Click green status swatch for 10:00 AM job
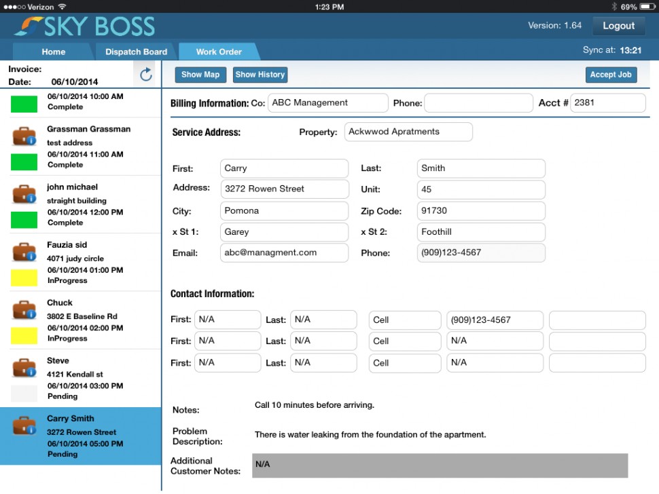Viewport: 659px width, 494px height. [24, 104]
